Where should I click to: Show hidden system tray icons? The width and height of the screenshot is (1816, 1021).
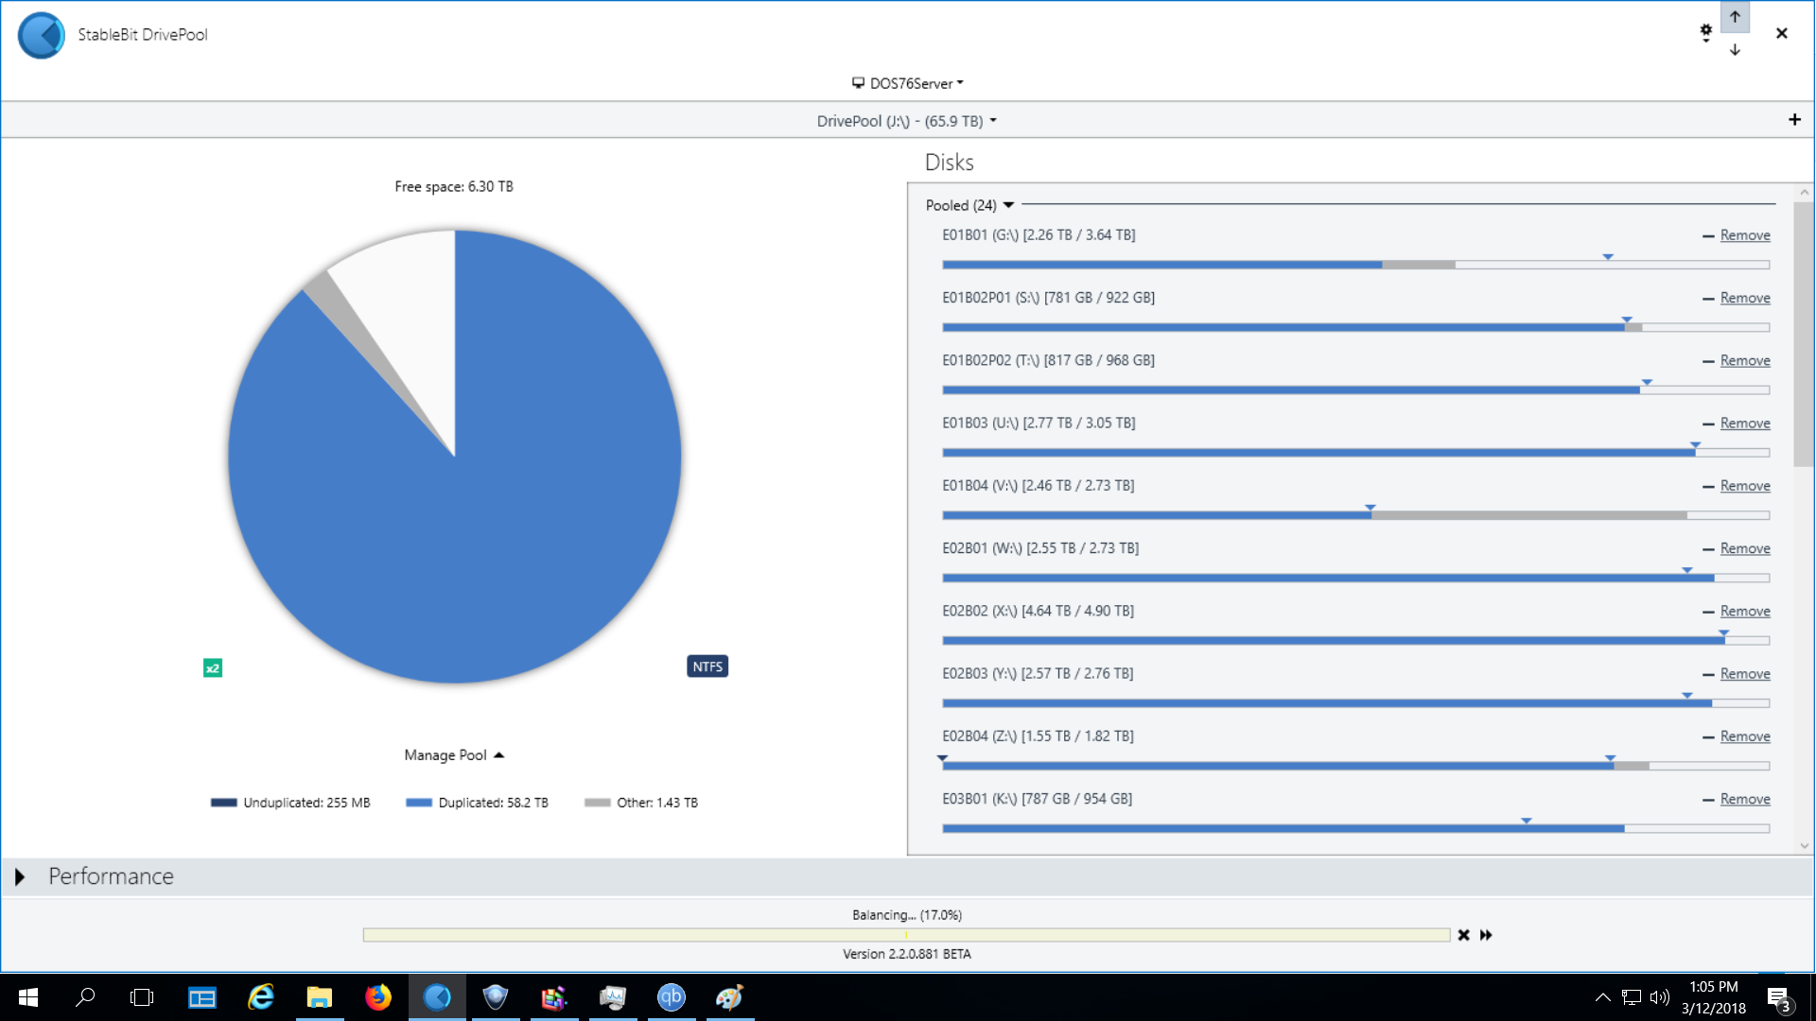pos(1602,997)
